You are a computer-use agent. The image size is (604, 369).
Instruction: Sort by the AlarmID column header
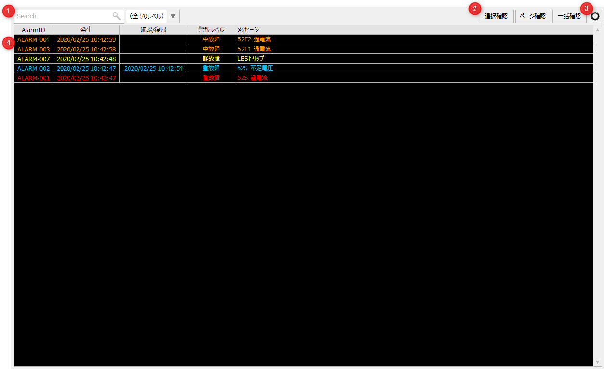click(x=33, y=30)
